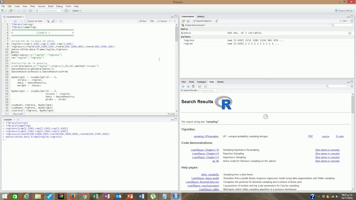Click the clear workspace broom icon
The height and width of the screenshot is (200, 356).
pos(217,21)
